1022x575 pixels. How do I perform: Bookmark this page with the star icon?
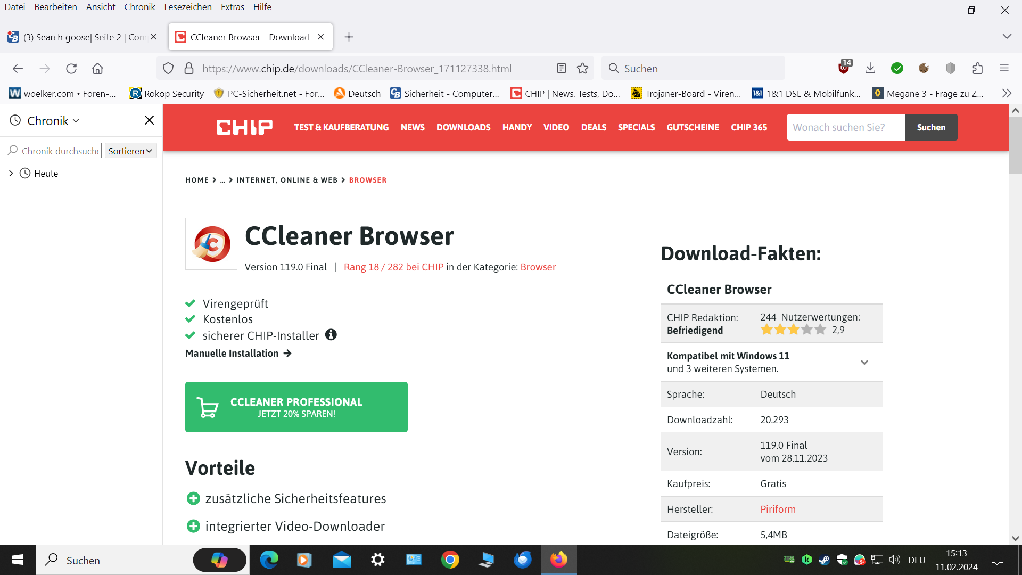[583, 68]
